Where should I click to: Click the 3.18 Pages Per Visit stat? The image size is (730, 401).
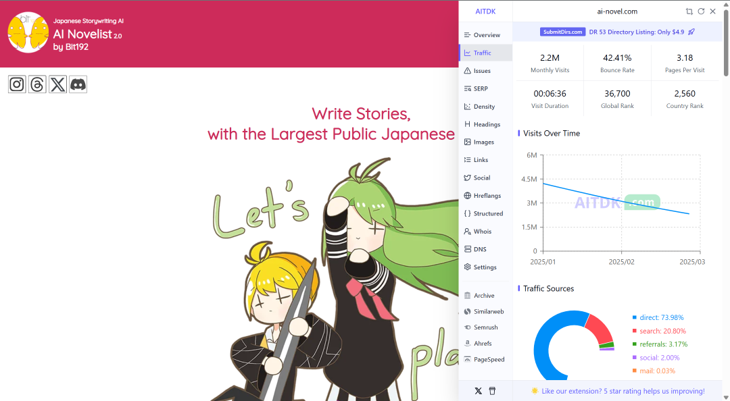pos(685,63)
